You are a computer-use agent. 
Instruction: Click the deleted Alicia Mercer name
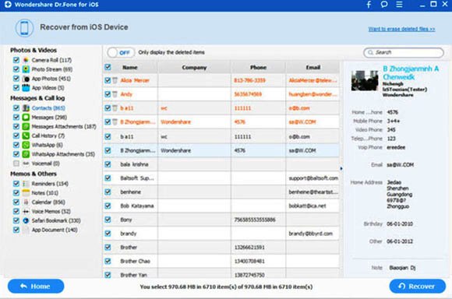click(135, 80)
